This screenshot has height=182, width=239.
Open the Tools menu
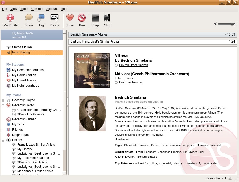click(x=24, y=9)
